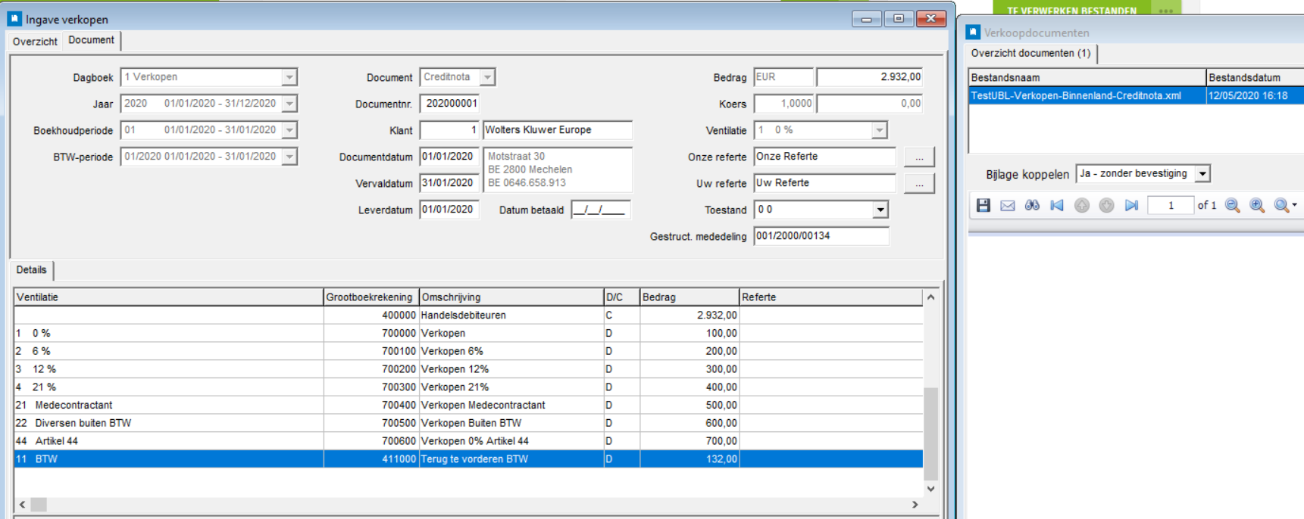This screenshot has height=519, width=1304.
Task: Click the email envelope icon
Action: pos(1007,205)
